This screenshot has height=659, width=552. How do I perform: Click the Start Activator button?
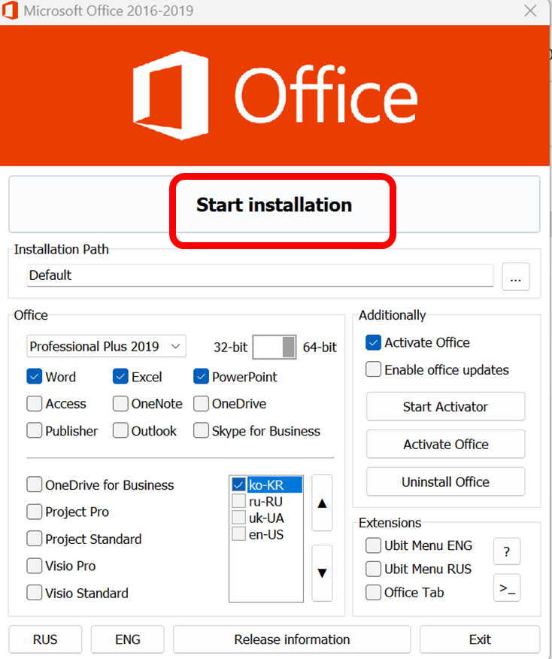pyautogui.click(x=446, y=406)
